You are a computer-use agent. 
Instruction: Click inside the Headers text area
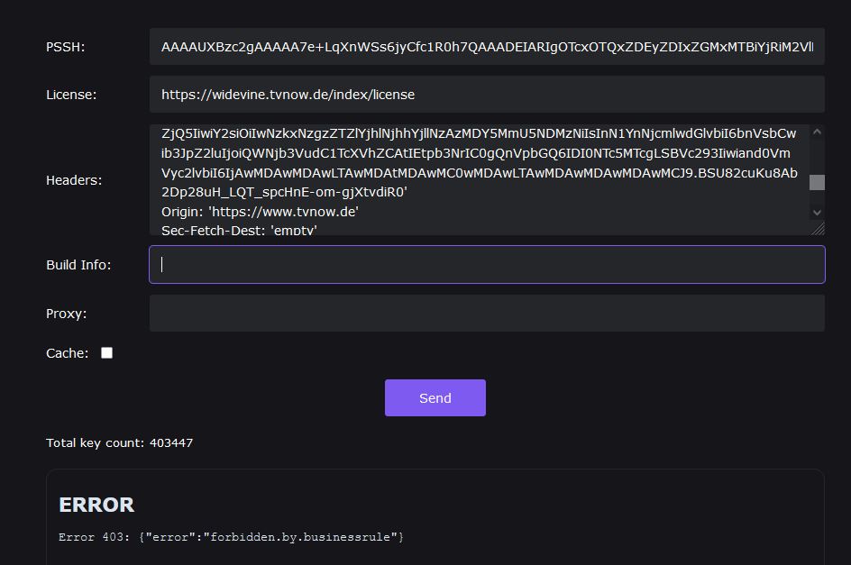(x=478, y=180)
